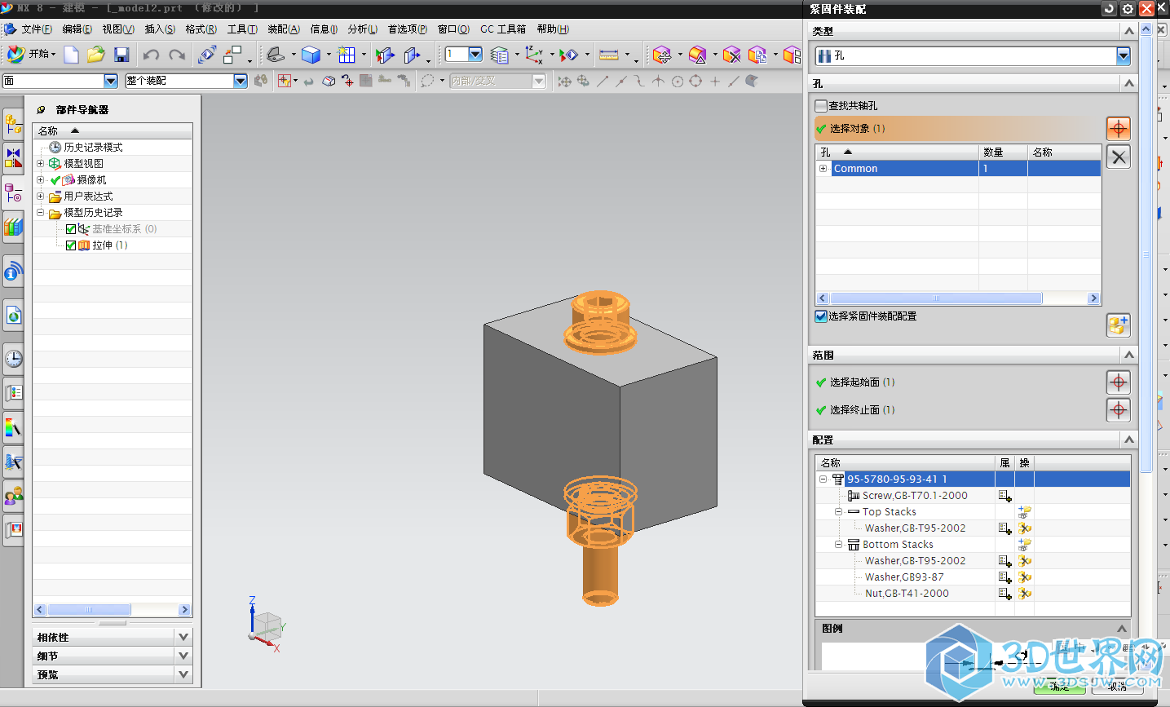Open the 开始 (Start) application button
The image size is (1170, 707).
(31, 55)
